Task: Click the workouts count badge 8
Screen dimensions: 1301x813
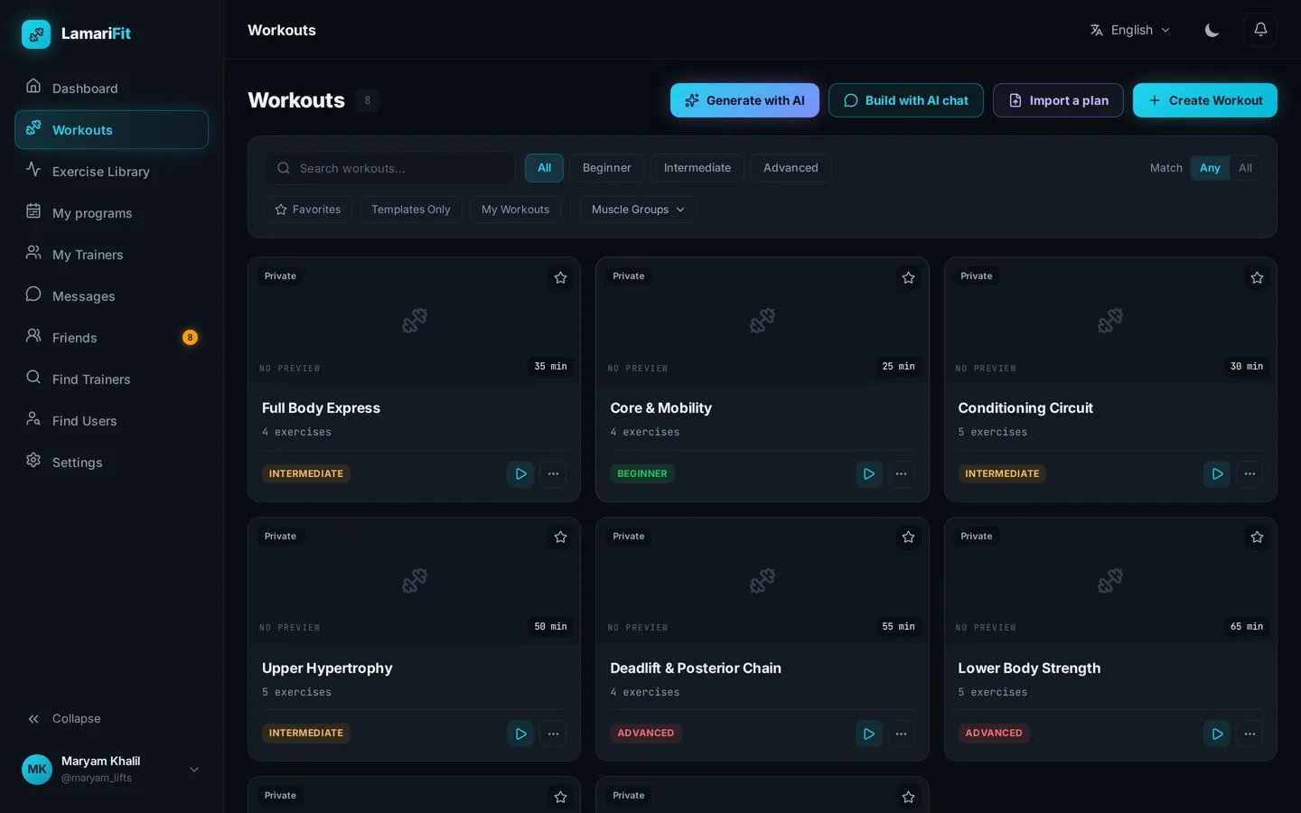Action: pos(367,100)
